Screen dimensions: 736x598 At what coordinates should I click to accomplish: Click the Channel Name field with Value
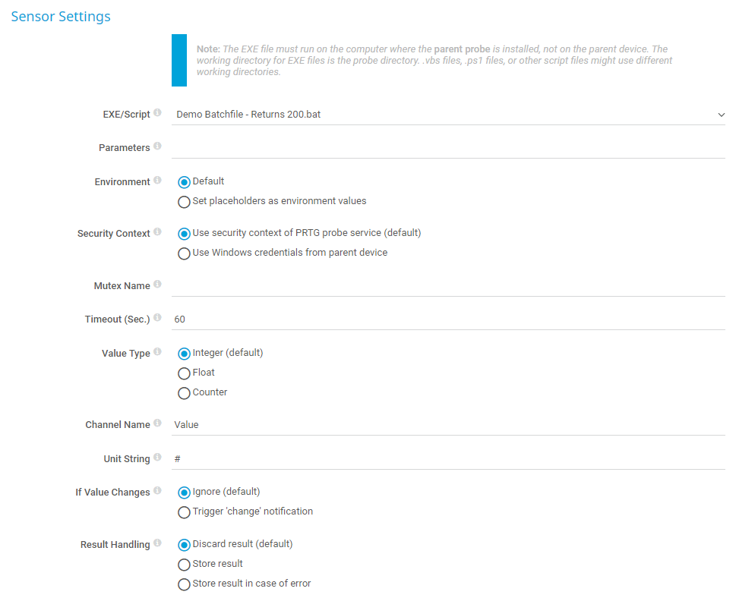click(x=448, y=425)
